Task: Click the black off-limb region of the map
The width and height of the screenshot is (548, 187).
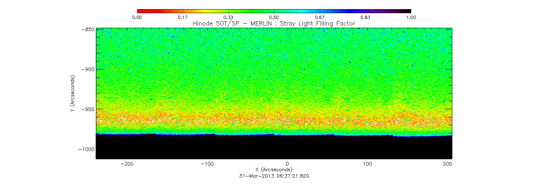Action: click(274, 148)
